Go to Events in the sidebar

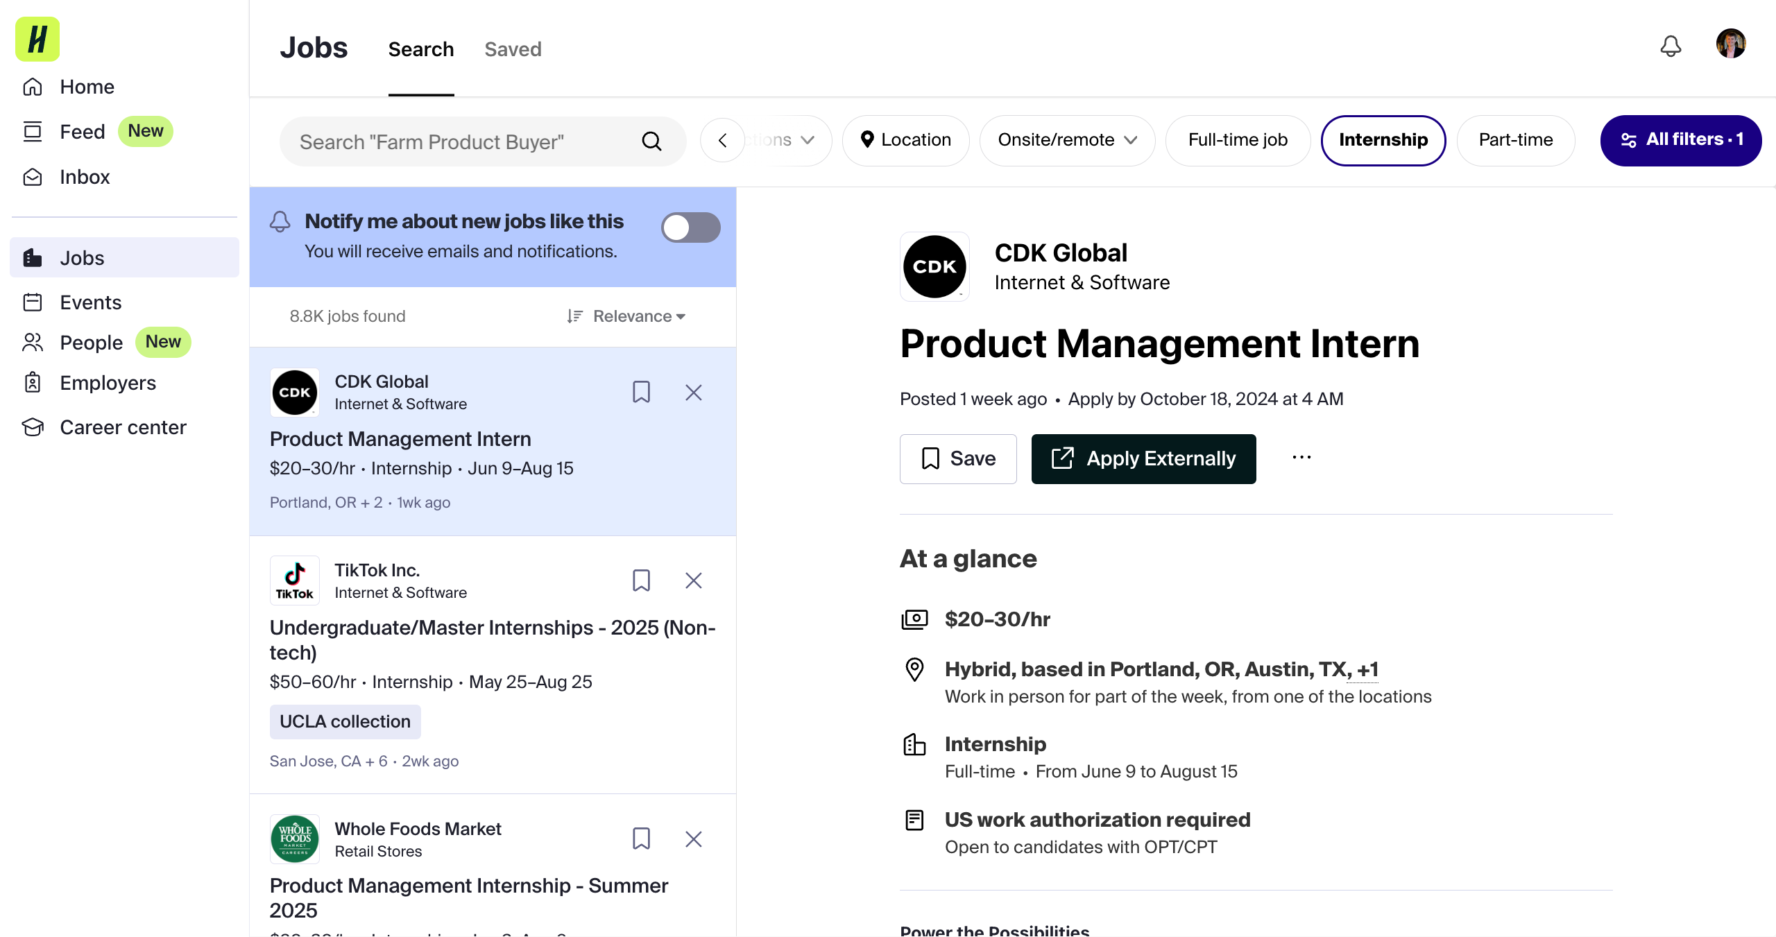coord(90,302)
